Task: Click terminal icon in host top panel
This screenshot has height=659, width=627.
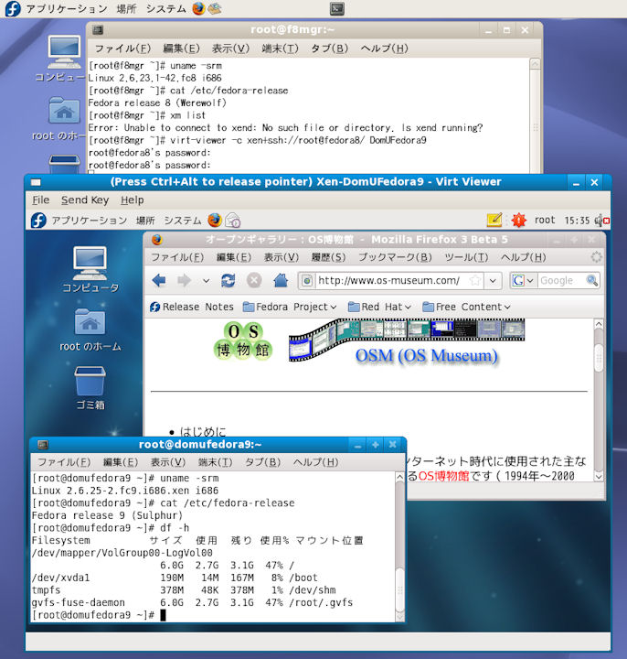Action: coord(337,8)
